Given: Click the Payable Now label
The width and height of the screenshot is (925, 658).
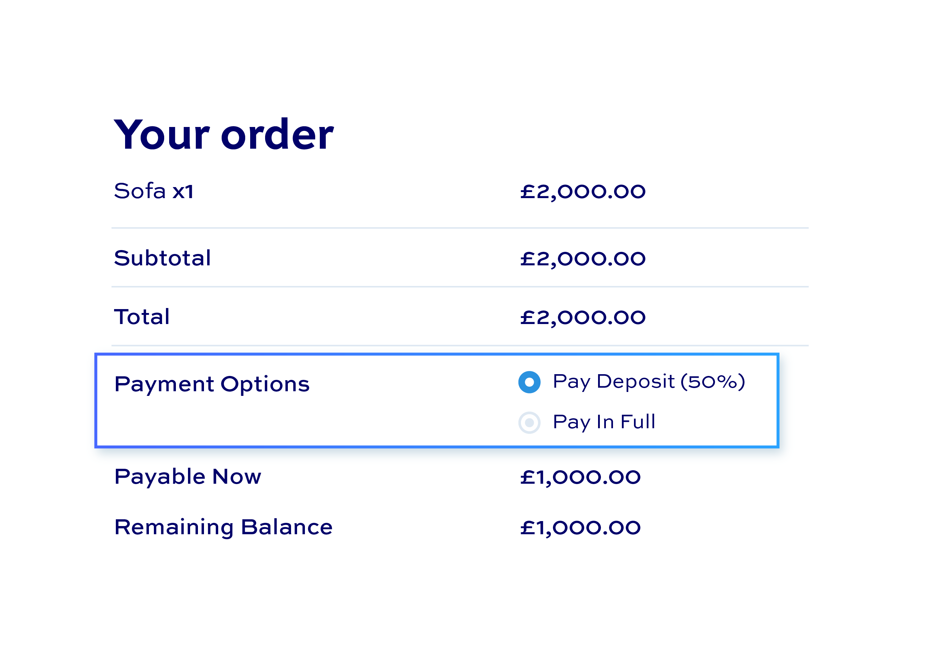Looking at the screenshot, I should tap(188, 477).
